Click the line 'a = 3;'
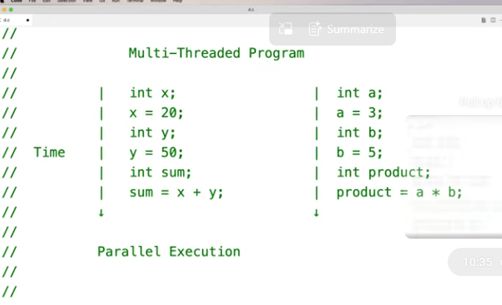The image size is (502, 305). 360,113
